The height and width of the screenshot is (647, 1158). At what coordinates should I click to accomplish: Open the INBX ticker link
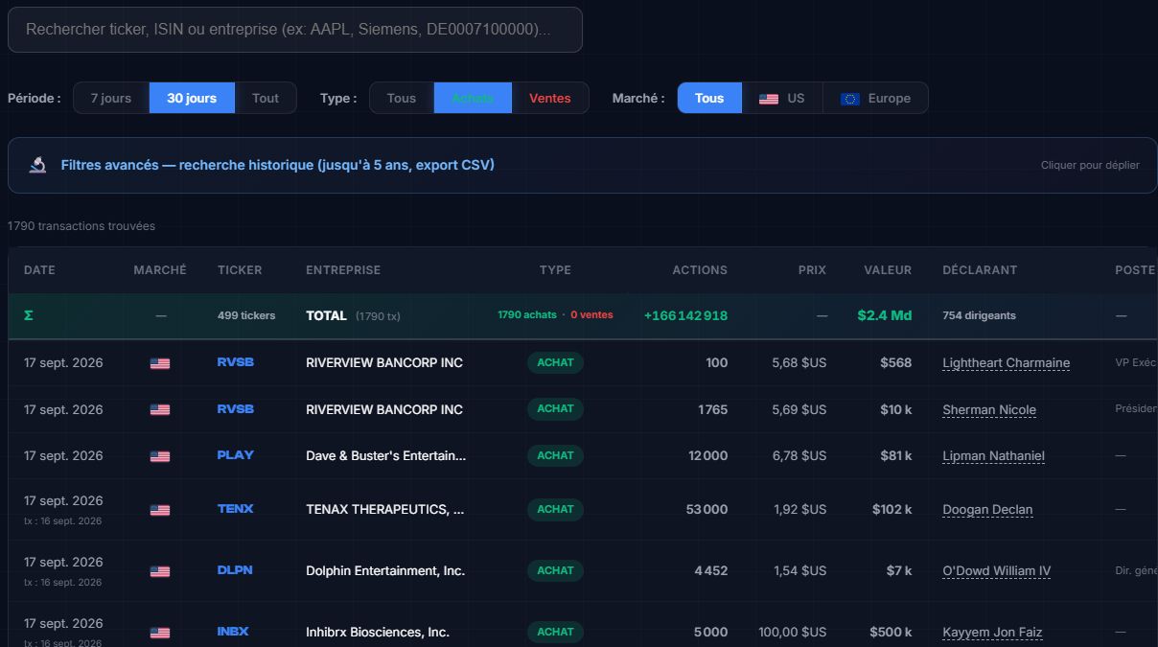point(233,632)
